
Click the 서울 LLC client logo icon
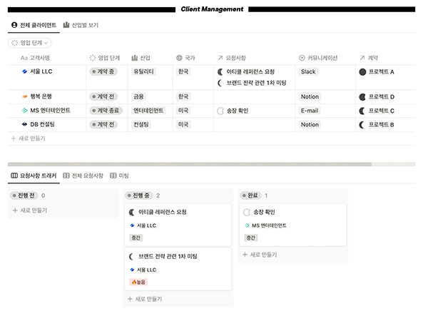tap(24, 71)
